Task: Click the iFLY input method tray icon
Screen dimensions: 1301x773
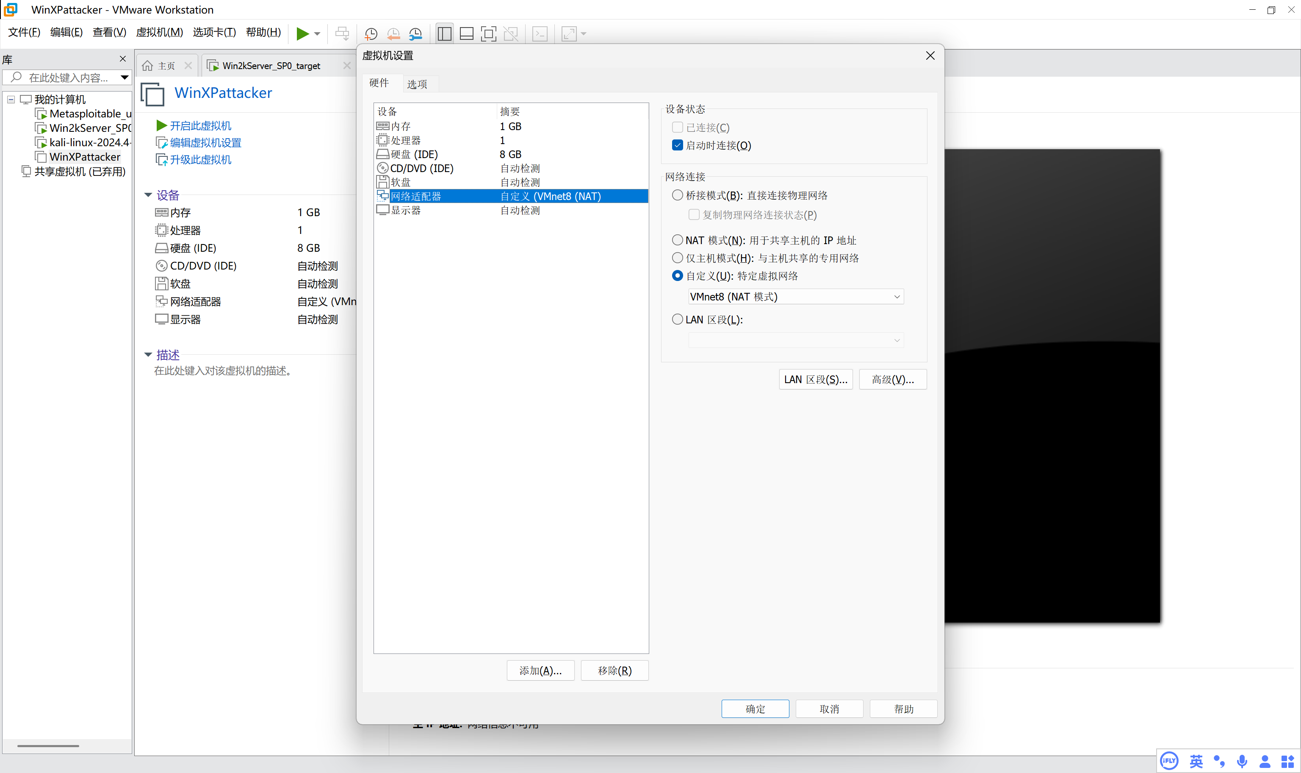Action: click(1169, 761)
